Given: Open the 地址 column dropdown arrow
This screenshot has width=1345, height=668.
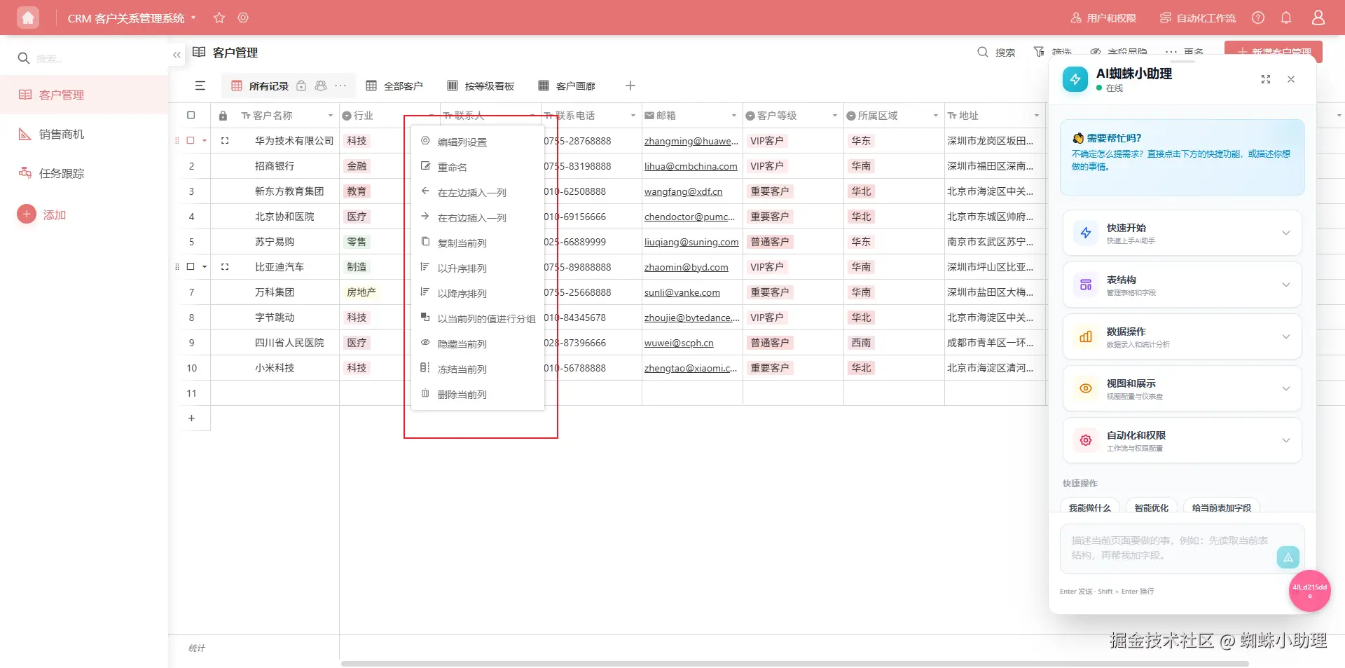Looking at the screenshot, I should (1036, 116).
